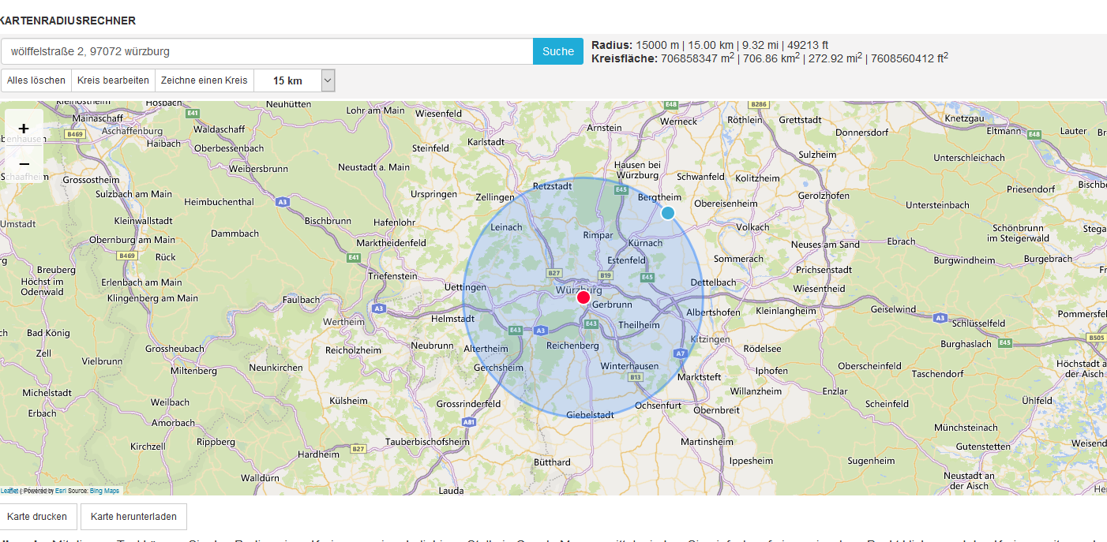The height and width of the screenshot is (542, 1107).
Task: Click the Werneck label on the map
Action: point(679,121)
